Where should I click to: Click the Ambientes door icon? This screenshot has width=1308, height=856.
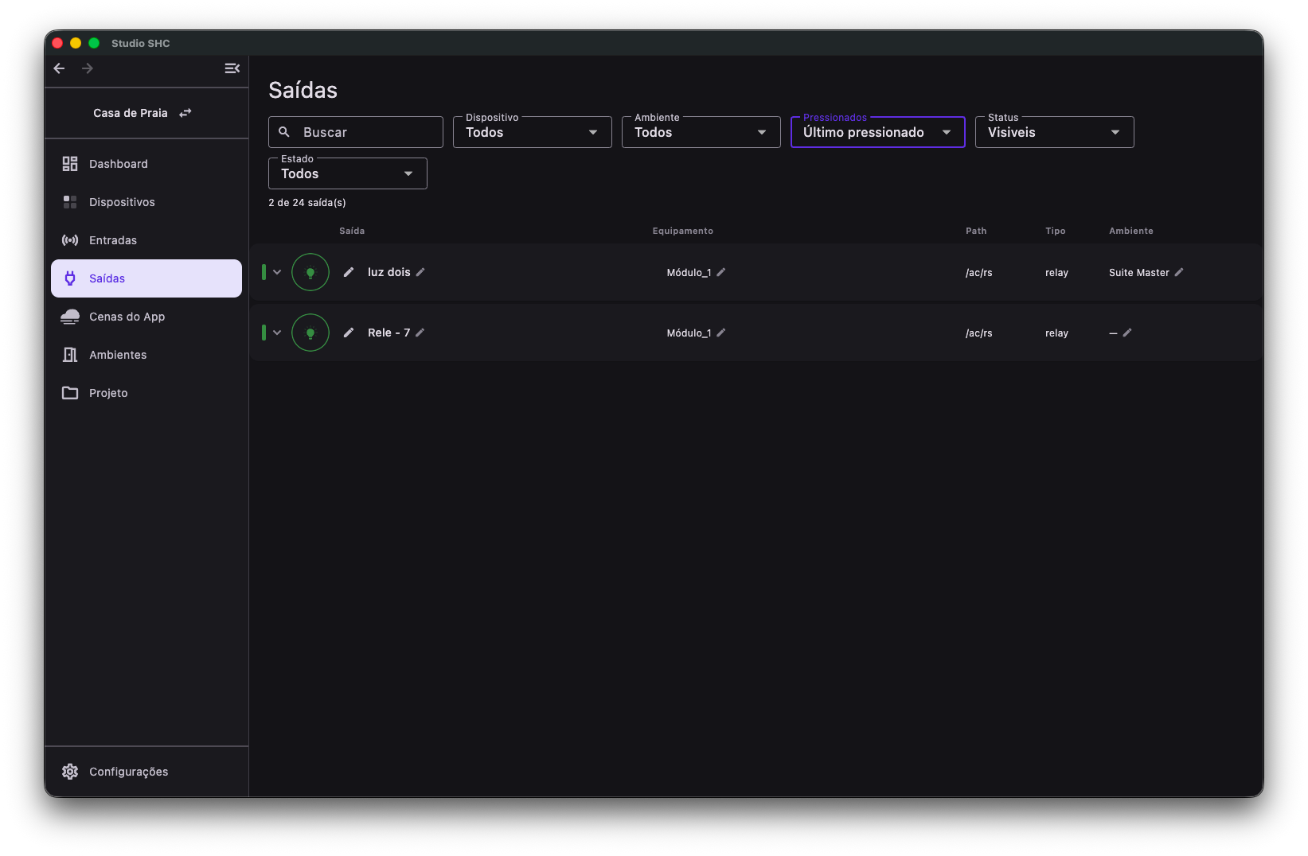coord(70,355)
